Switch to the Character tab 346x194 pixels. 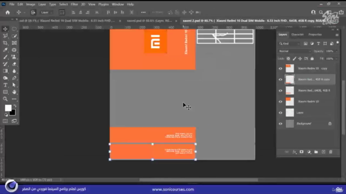tap(297, 34)
